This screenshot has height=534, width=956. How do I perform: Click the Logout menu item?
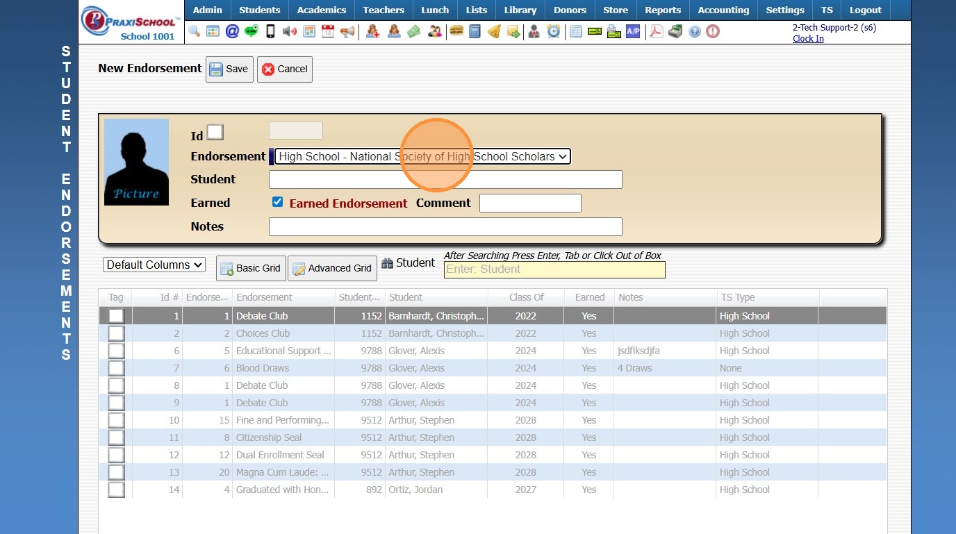tap(866, 10)
